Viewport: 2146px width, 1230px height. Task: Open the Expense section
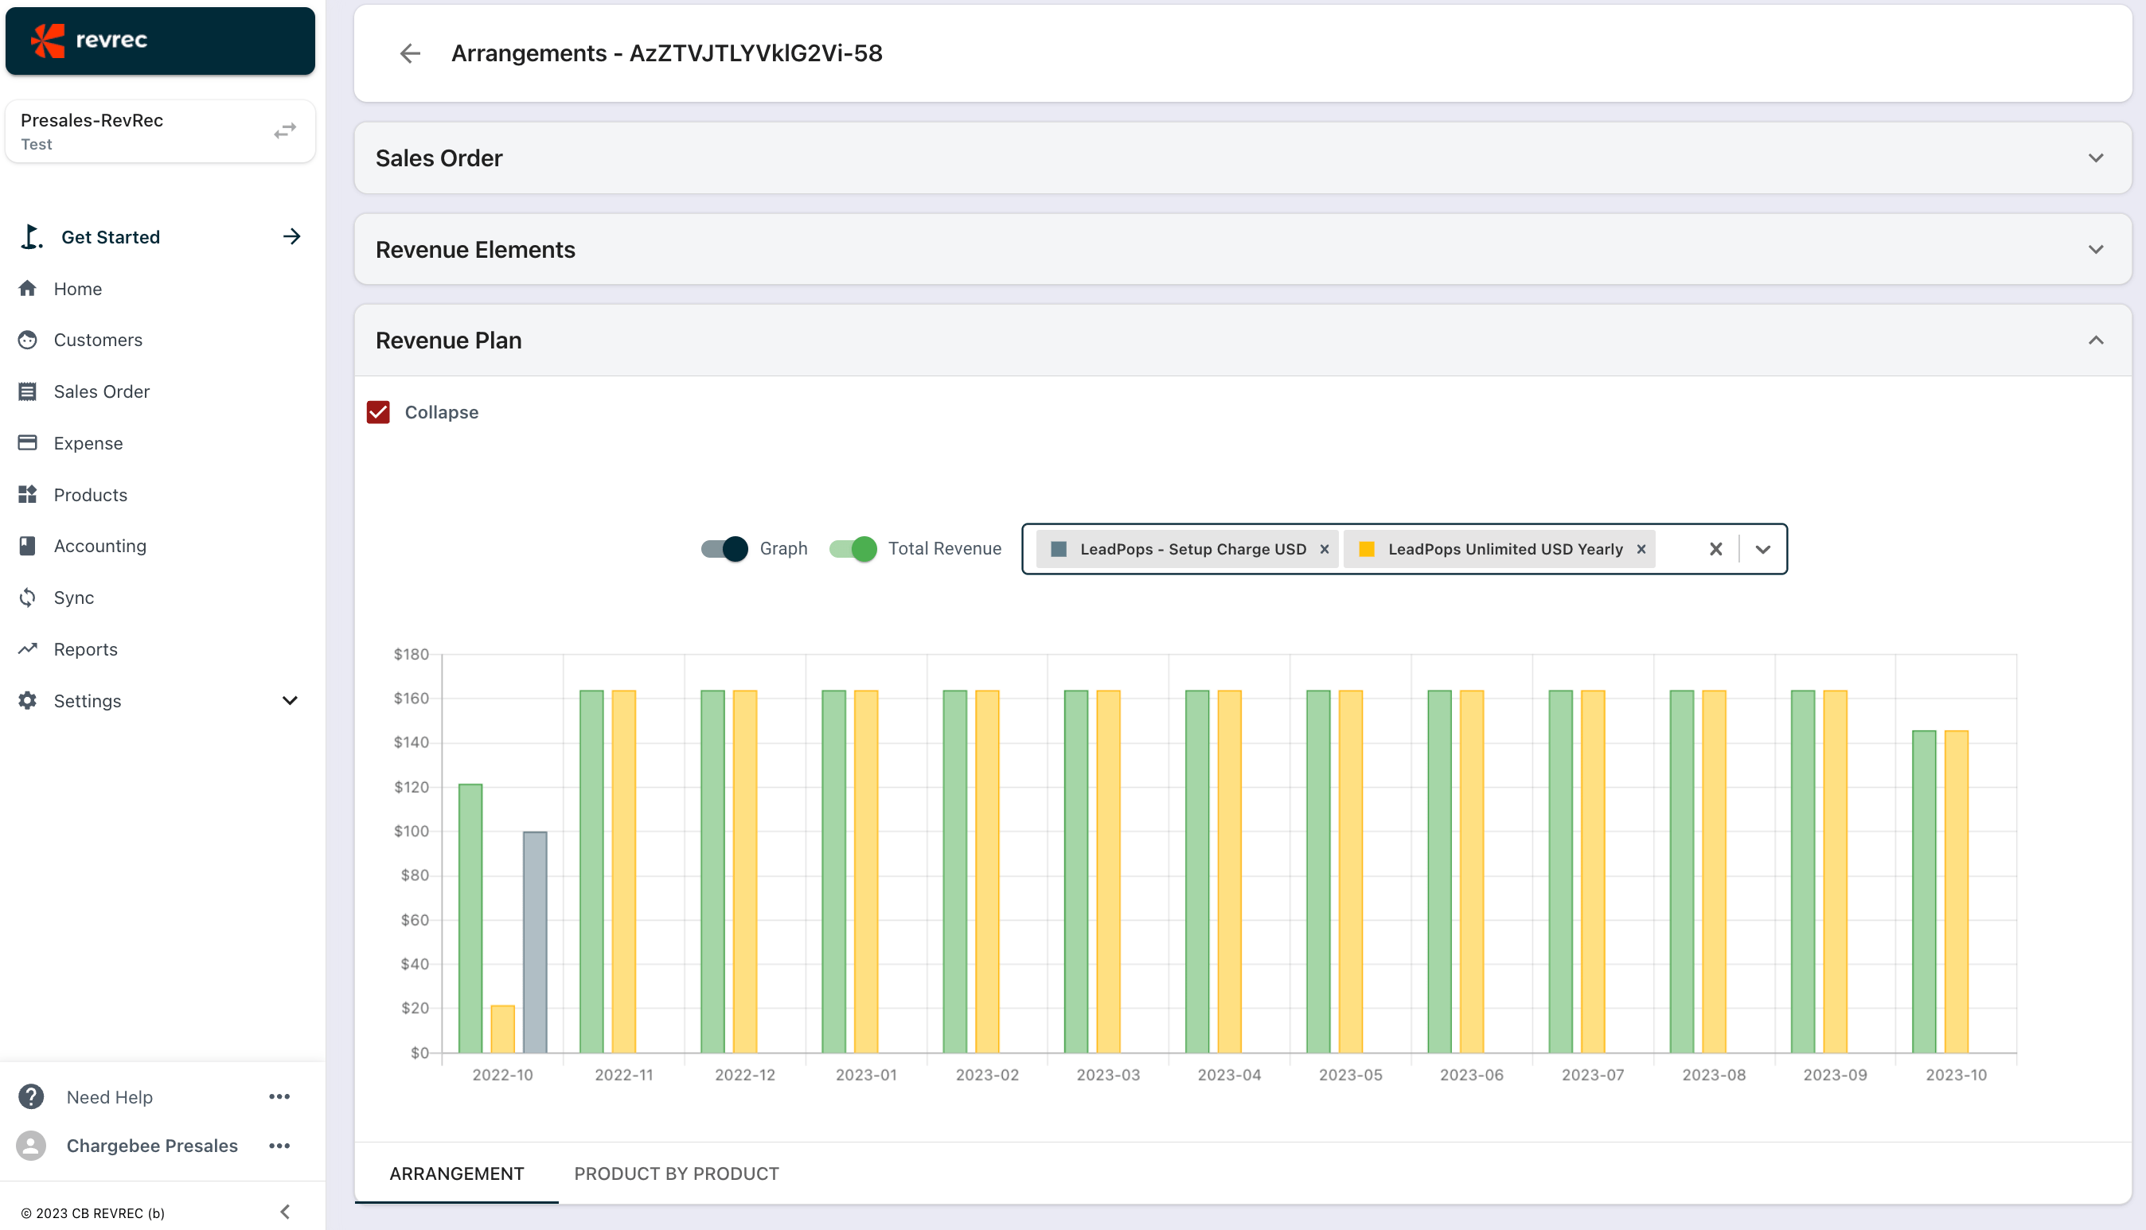pos(88,442)
